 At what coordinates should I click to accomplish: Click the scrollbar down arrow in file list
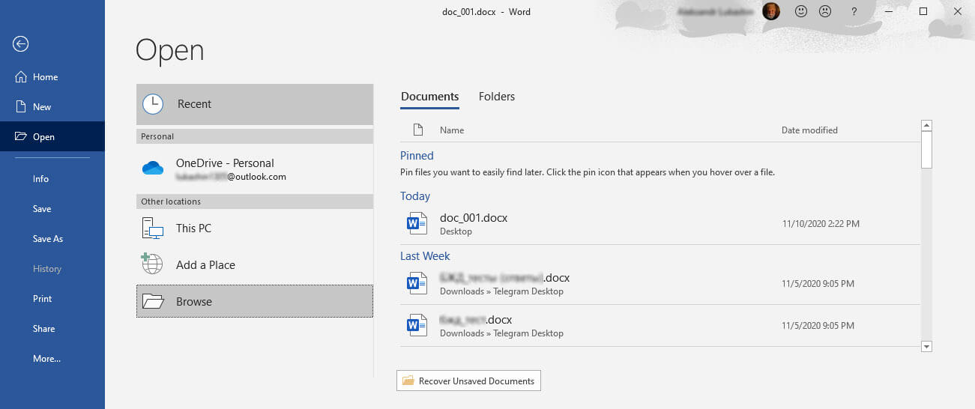coord(926,346)
